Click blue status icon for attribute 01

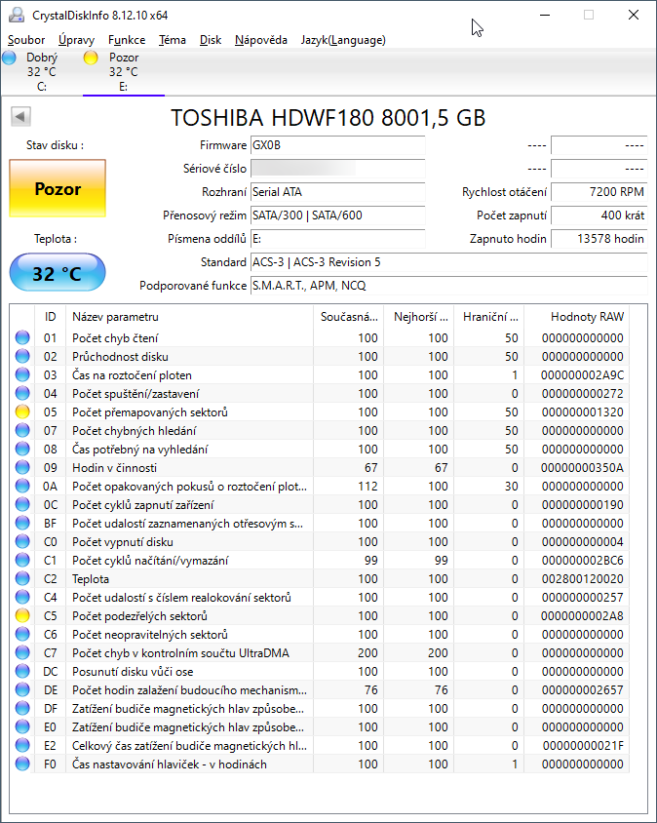coord(22,338)
